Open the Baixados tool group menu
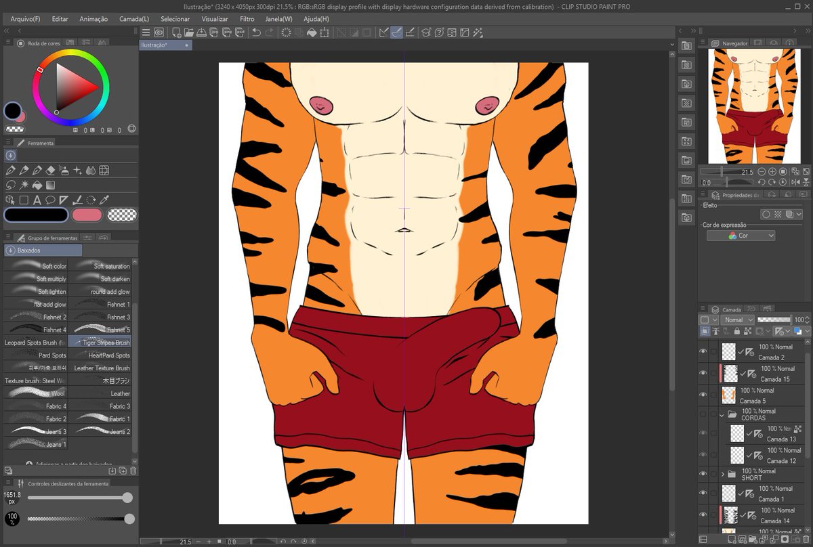Screen dimensions: 813x547 (43, 250)
